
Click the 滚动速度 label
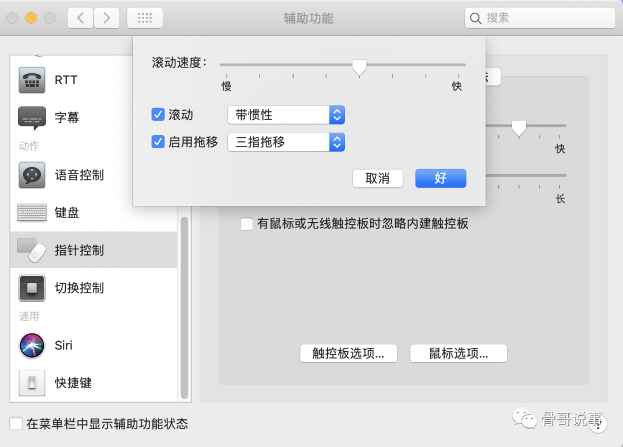[x=179, y=63]
